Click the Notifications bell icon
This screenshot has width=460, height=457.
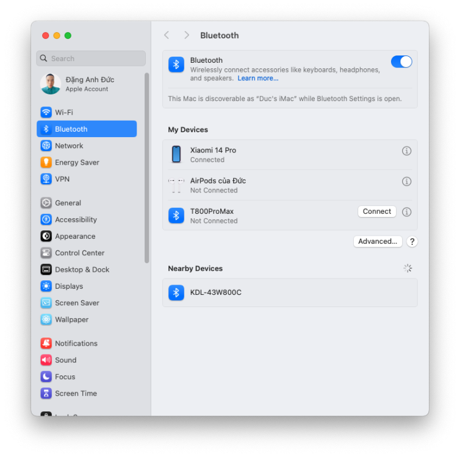tap(46, 343)
